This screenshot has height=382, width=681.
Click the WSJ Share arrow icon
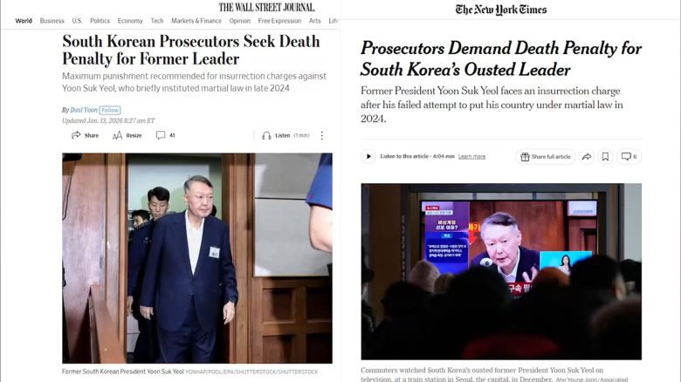76,135
